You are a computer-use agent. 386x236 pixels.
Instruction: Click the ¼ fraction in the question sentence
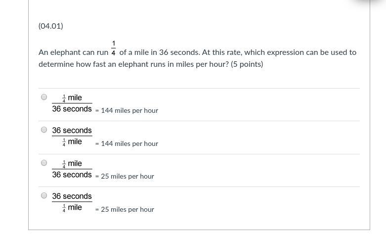114,48
